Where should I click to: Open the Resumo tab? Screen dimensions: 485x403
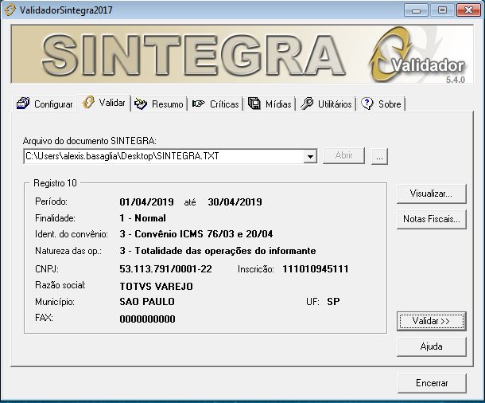(x=159, y=104)
